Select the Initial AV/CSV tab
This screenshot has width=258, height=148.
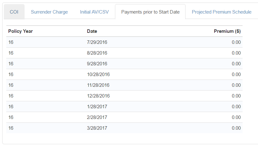[95, 12]
